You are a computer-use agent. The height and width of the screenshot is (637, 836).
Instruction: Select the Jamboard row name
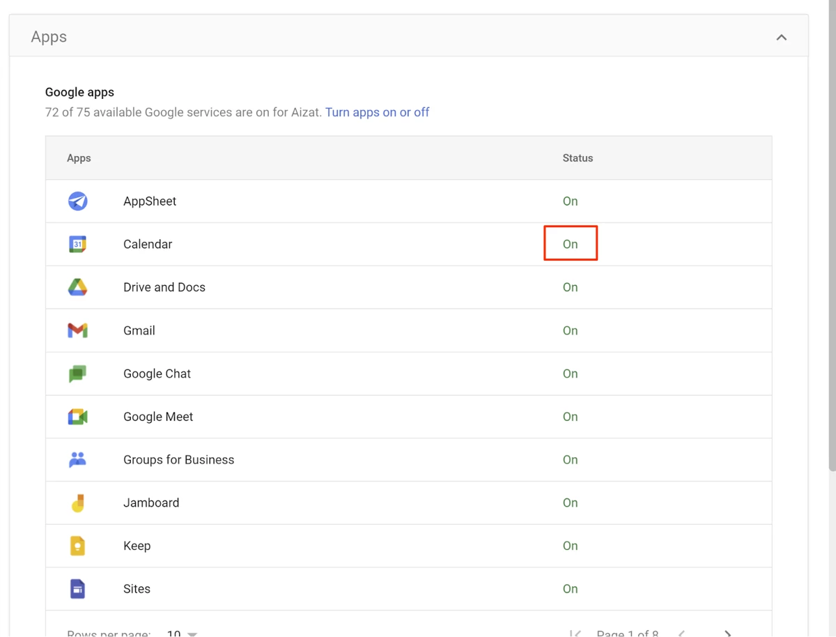pyautogui.click(x=151, y=502)
